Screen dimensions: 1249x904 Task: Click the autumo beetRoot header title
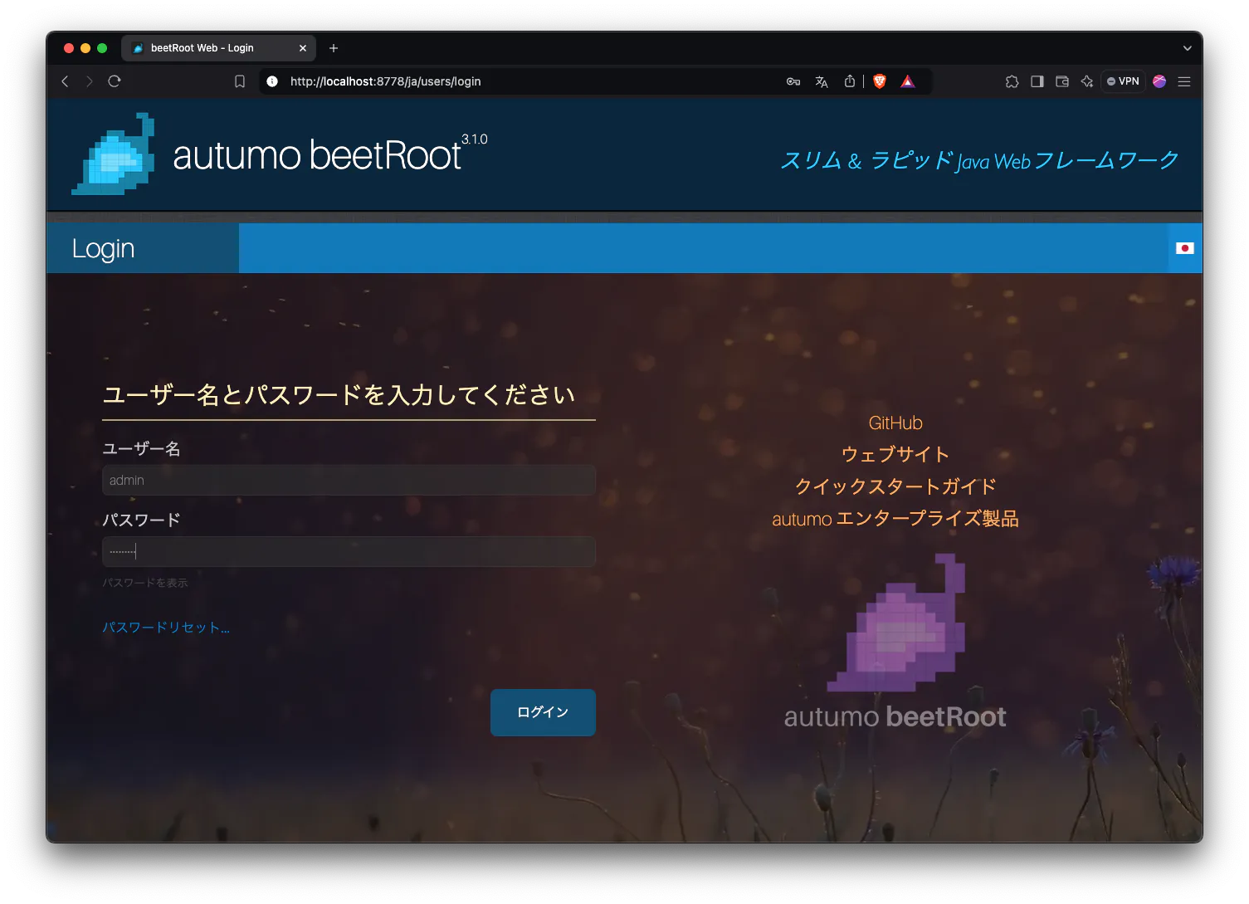317,154
